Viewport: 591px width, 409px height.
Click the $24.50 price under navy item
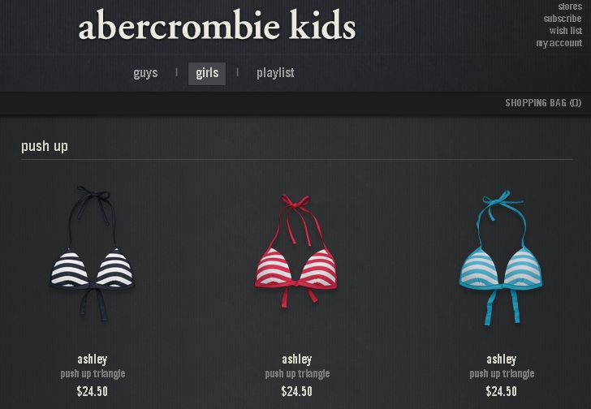point(93,391)
